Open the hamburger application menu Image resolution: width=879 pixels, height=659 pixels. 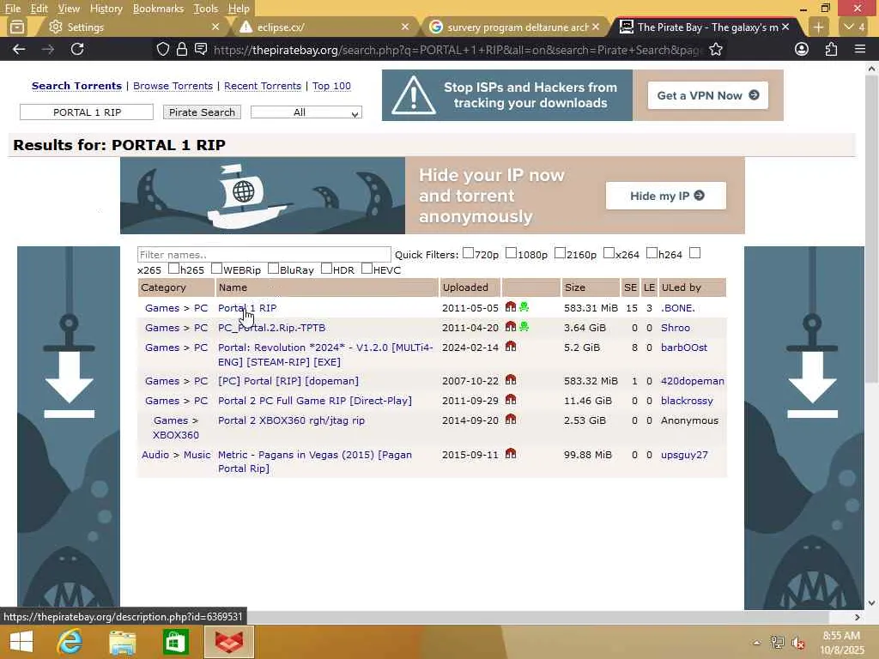(860, 49)
